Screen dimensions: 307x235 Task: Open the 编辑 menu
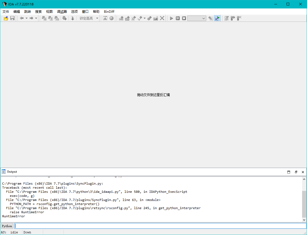coord(17,11)
